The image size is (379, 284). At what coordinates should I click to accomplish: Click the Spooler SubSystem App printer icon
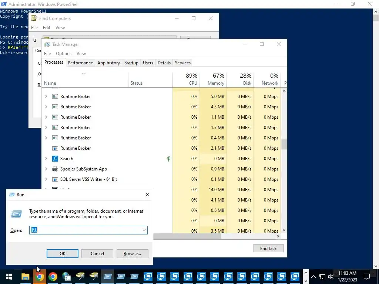click(x=55, y=169)
